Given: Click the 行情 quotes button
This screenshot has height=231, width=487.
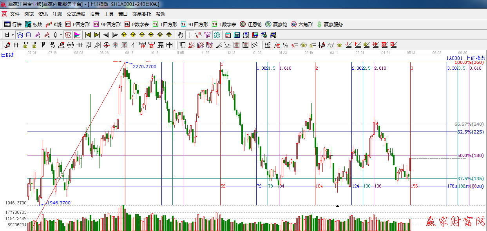Looking at the screenshot, I should click(13, 24).
